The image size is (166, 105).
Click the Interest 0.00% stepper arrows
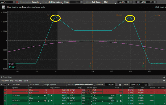[116, 84]
